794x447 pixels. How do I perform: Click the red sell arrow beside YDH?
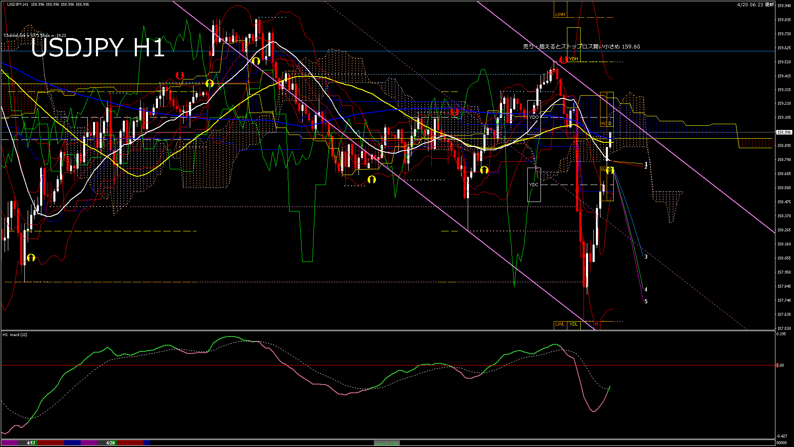[x=563, y=59]
